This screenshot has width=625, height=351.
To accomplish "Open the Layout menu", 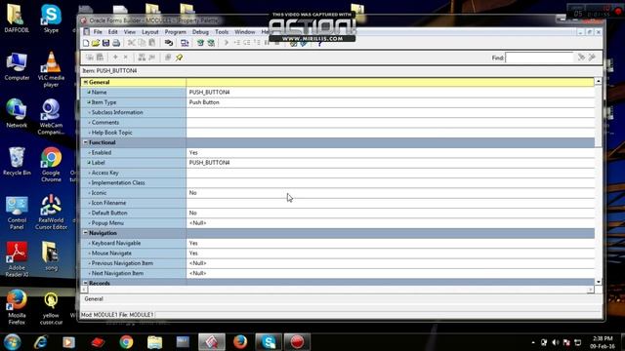I will (150, 32).
